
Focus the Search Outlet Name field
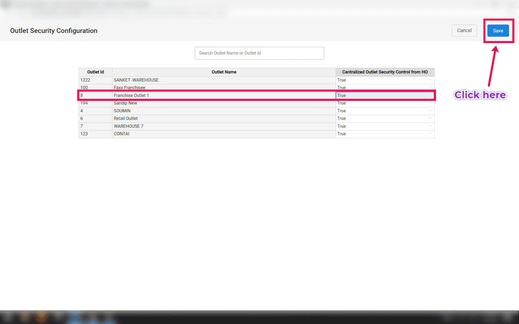[x=259, y=53]
